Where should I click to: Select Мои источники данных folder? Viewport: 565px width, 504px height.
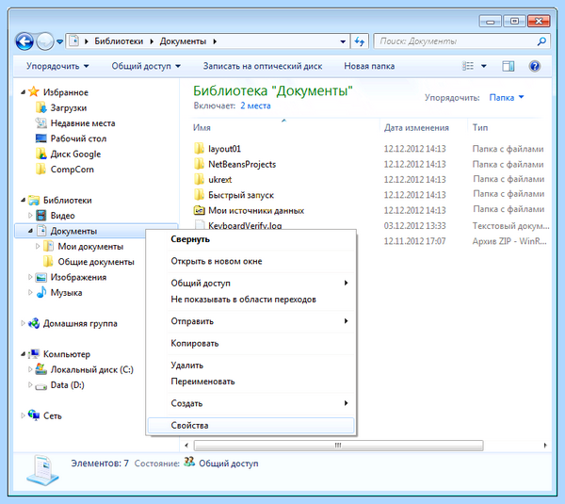(x=249, y=210)
